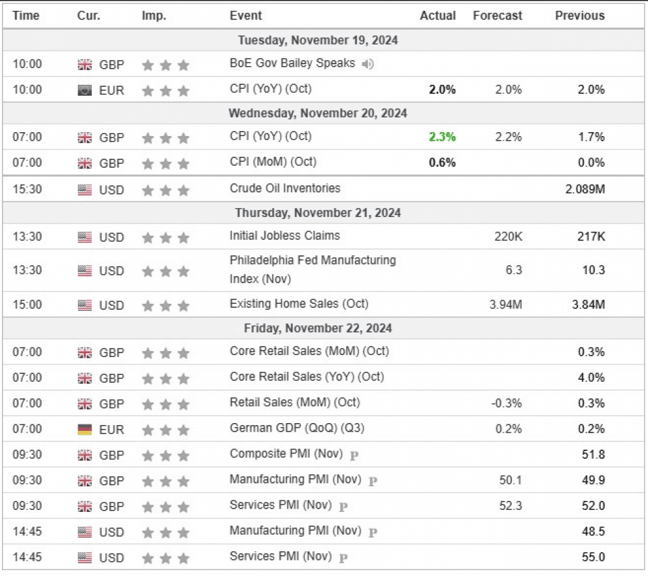
Task: Click the Forecast column header
Action: (x=498, y=16)
